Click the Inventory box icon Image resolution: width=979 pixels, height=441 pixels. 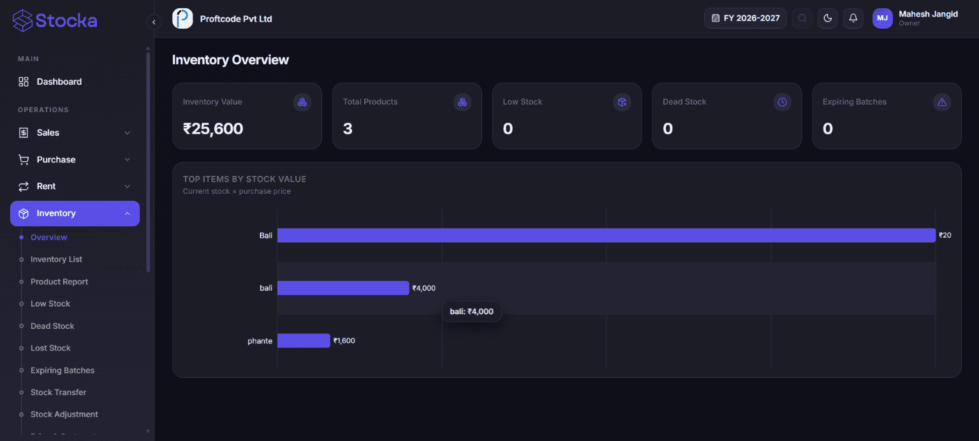point(24,213)
